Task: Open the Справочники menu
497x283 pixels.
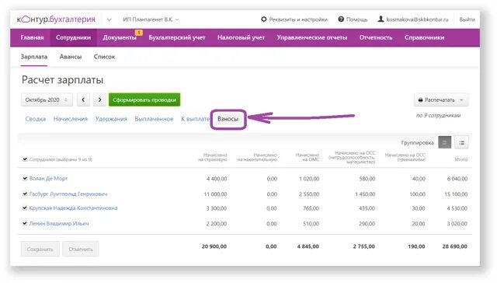Action: tap(424, 37)
